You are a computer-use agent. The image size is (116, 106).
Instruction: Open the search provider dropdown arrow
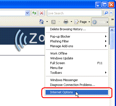click(111, 13)
